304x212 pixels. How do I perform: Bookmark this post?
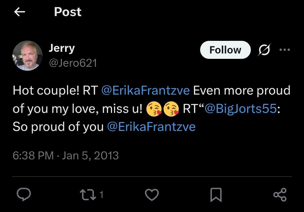pos(216,195)
